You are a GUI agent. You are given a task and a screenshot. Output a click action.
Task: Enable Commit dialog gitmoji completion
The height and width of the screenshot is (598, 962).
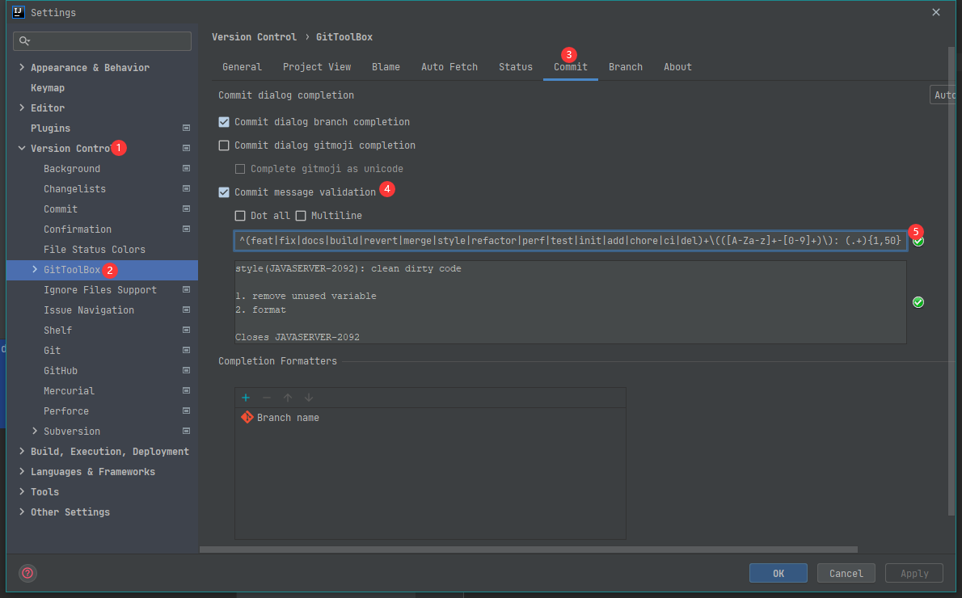tap(224, 145)
